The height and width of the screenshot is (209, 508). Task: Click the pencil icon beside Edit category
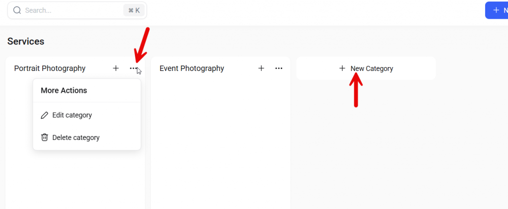point(44,115)
